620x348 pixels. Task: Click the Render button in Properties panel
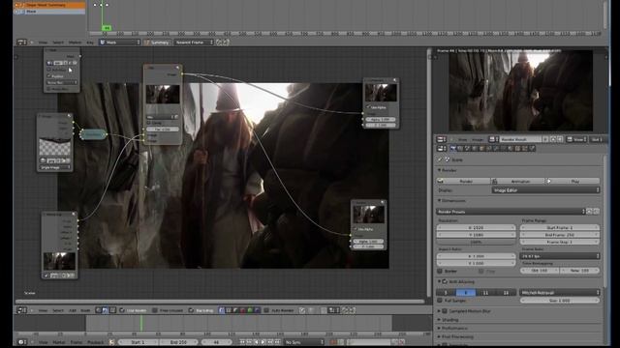tap(464, 181)
